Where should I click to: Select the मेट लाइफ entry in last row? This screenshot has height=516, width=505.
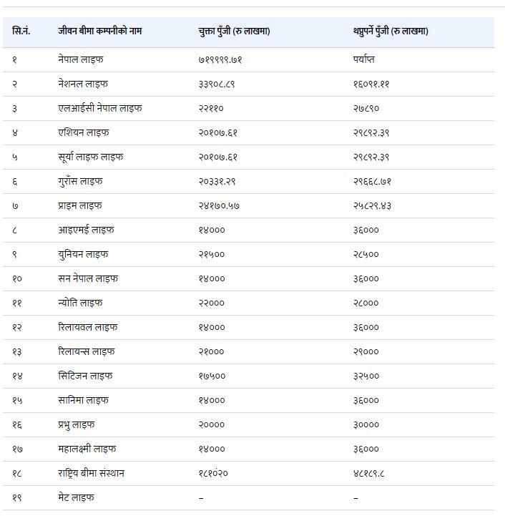tap(77, 497)
